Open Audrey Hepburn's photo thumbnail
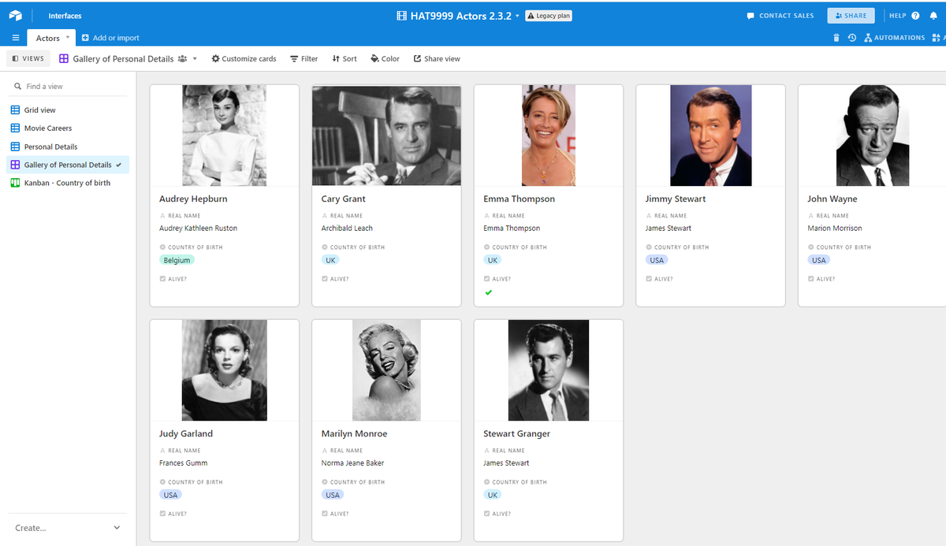Screen dimensions: 946x546 pos(224,136)
